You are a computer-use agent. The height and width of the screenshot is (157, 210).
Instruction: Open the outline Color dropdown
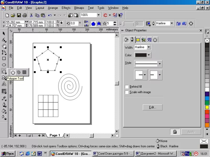coord(149,55)
